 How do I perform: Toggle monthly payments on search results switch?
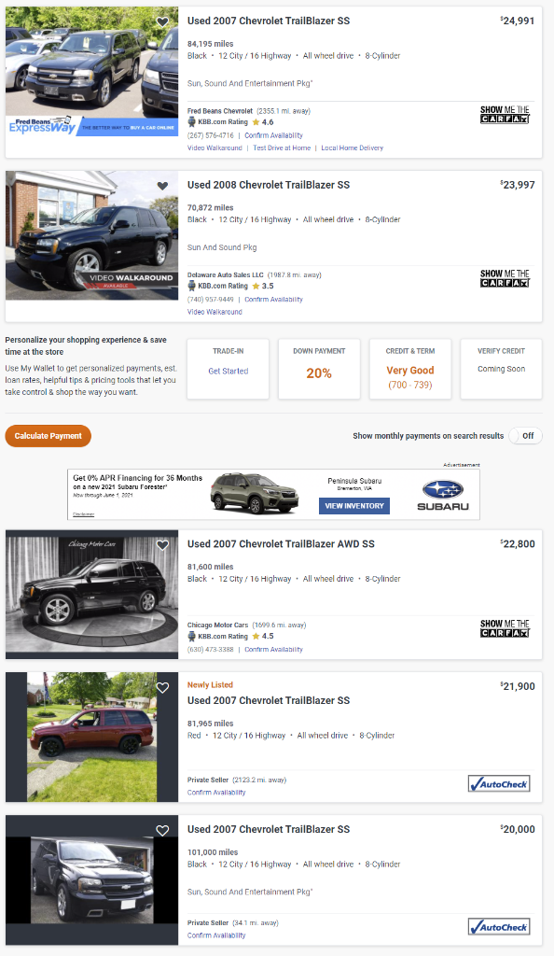tap(525, 436)
